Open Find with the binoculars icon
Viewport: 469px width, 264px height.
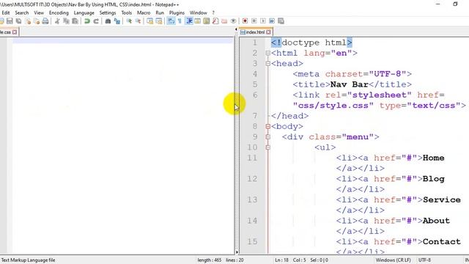[x=108, y=21]
